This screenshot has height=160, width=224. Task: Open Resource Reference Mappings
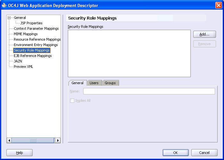click(x=37, y=39)
